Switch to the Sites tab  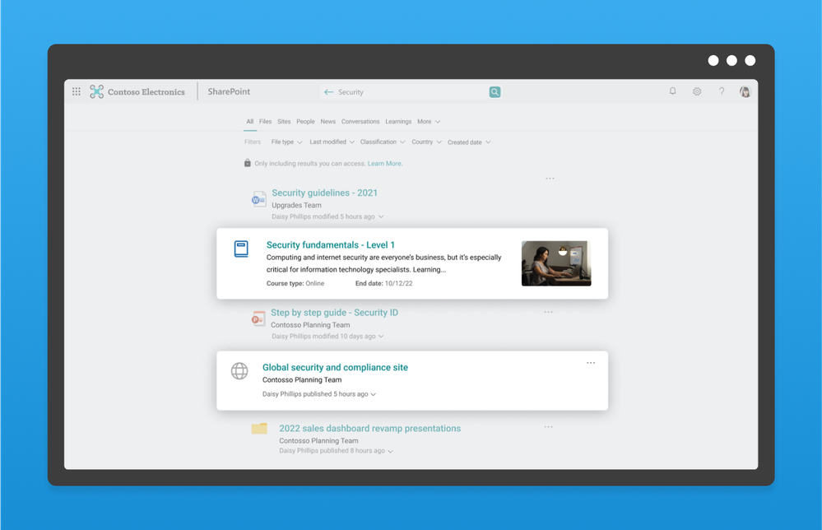pyautogui.click(x=284, y=122)
